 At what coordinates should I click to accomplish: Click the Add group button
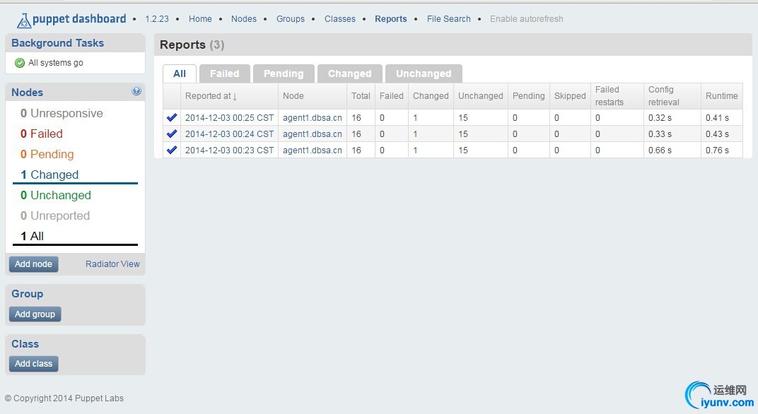35,314
